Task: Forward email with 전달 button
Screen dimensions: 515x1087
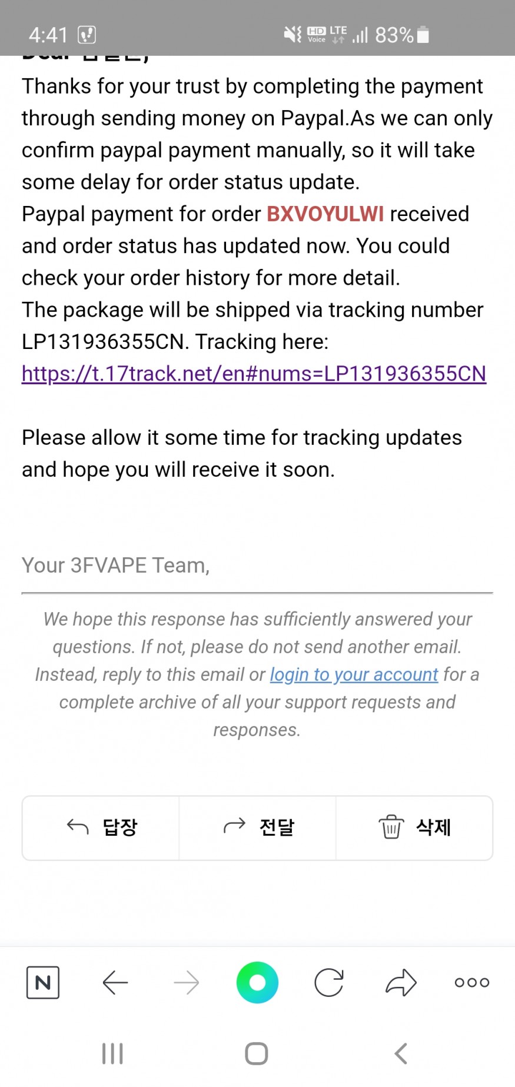Action: [x=257, y=828]
